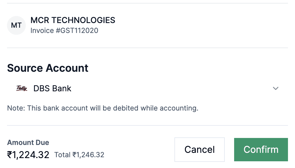Cancel the payment

[199, 149]
